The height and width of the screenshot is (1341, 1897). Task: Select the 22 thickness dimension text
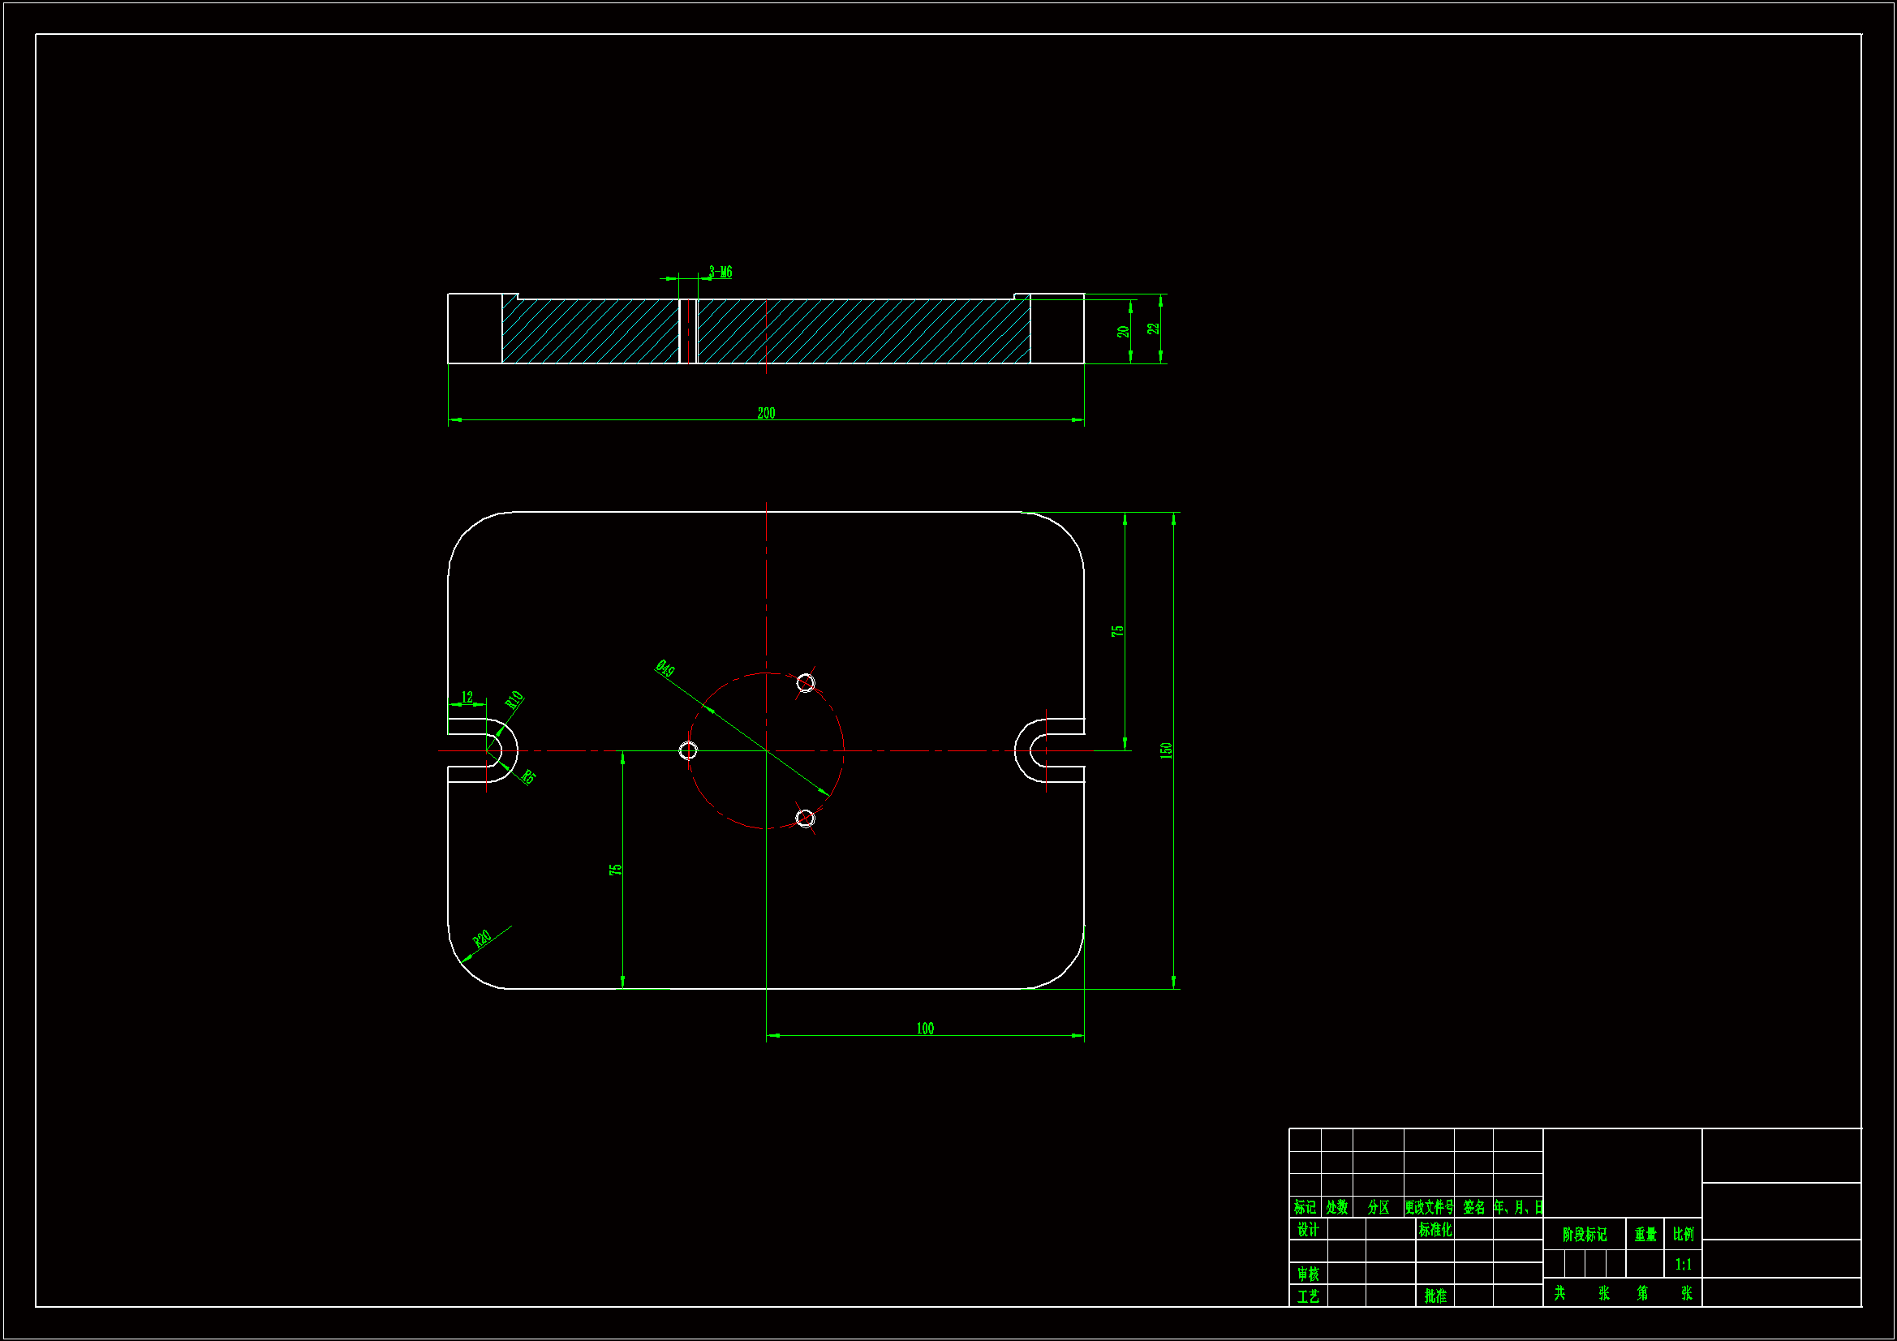click(1154, 328)
